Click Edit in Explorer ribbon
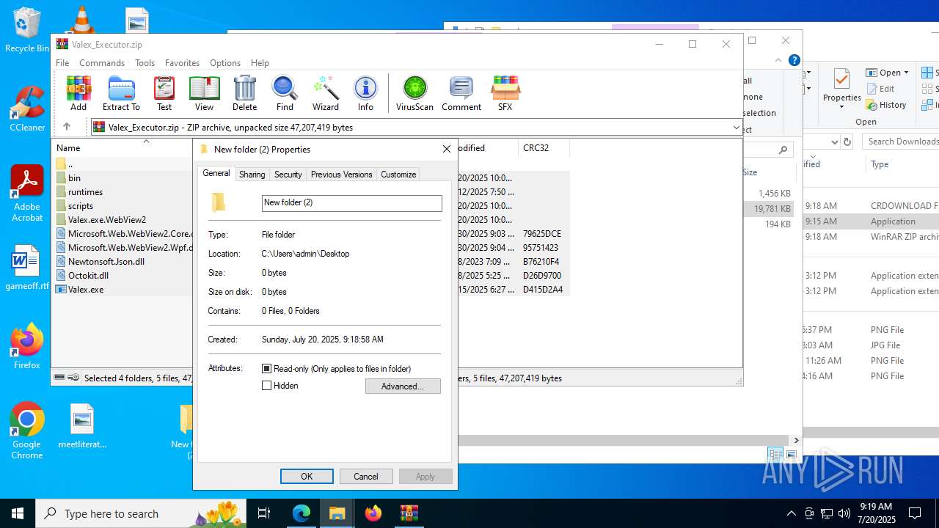 (880, 89)
